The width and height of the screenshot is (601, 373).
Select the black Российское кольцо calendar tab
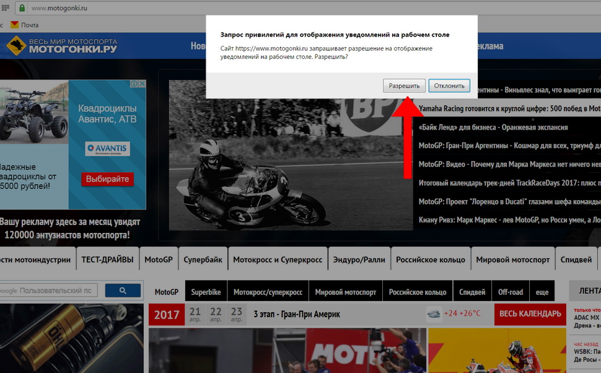coord(418,292)
